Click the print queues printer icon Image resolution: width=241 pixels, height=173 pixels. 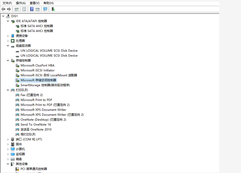[x=13, y=90]
